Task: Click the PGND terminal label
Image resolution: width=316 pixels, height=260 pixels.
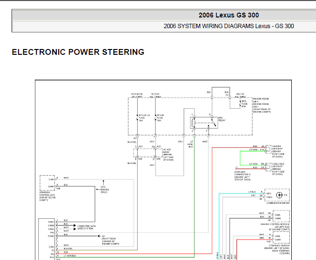Action: pyautogui.click(x=51, y=236)
